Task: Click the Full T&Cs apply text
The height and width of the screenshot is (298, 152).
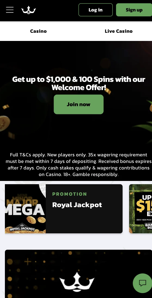Action: click(28, 155)
